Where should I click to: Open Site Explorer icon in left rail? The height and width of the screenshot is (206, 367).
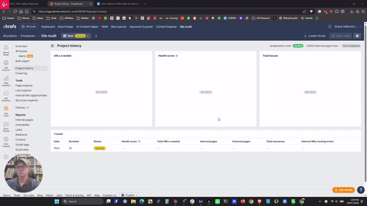[x=6, y=65]
